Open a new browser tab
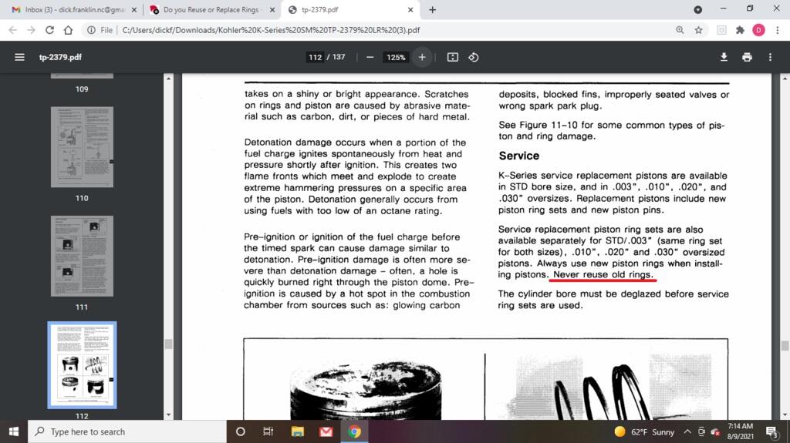This screenshot has height=443, width=790. click(x=432, y=9)
